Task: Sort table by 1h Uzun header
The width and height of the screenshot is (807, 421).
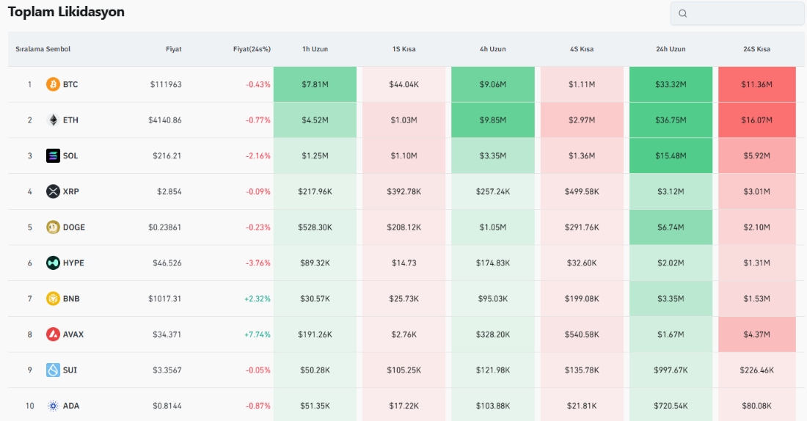Action: tap(315, 49)
